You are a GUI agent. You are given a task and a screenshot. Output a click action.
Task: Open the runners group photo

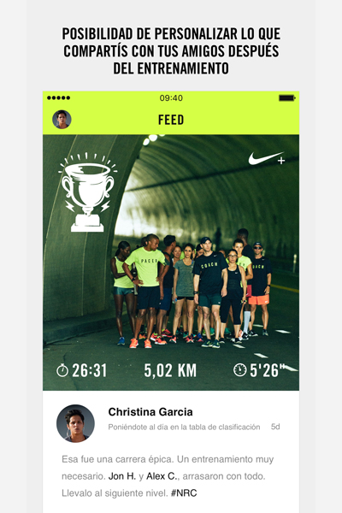(171, 262)
